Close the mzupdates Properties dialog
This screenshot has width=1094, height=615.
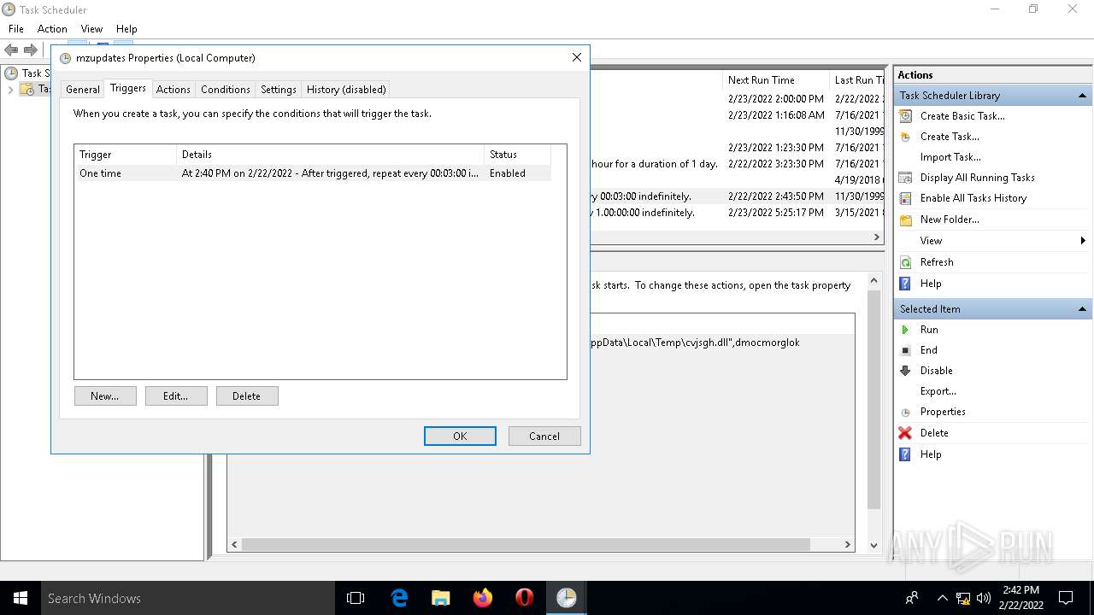point(576,57)
